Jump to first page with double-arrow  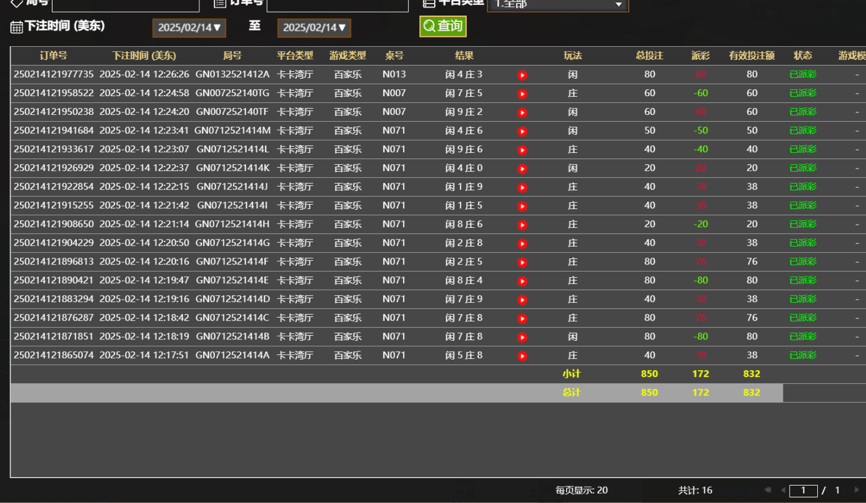tap(767, 490)
